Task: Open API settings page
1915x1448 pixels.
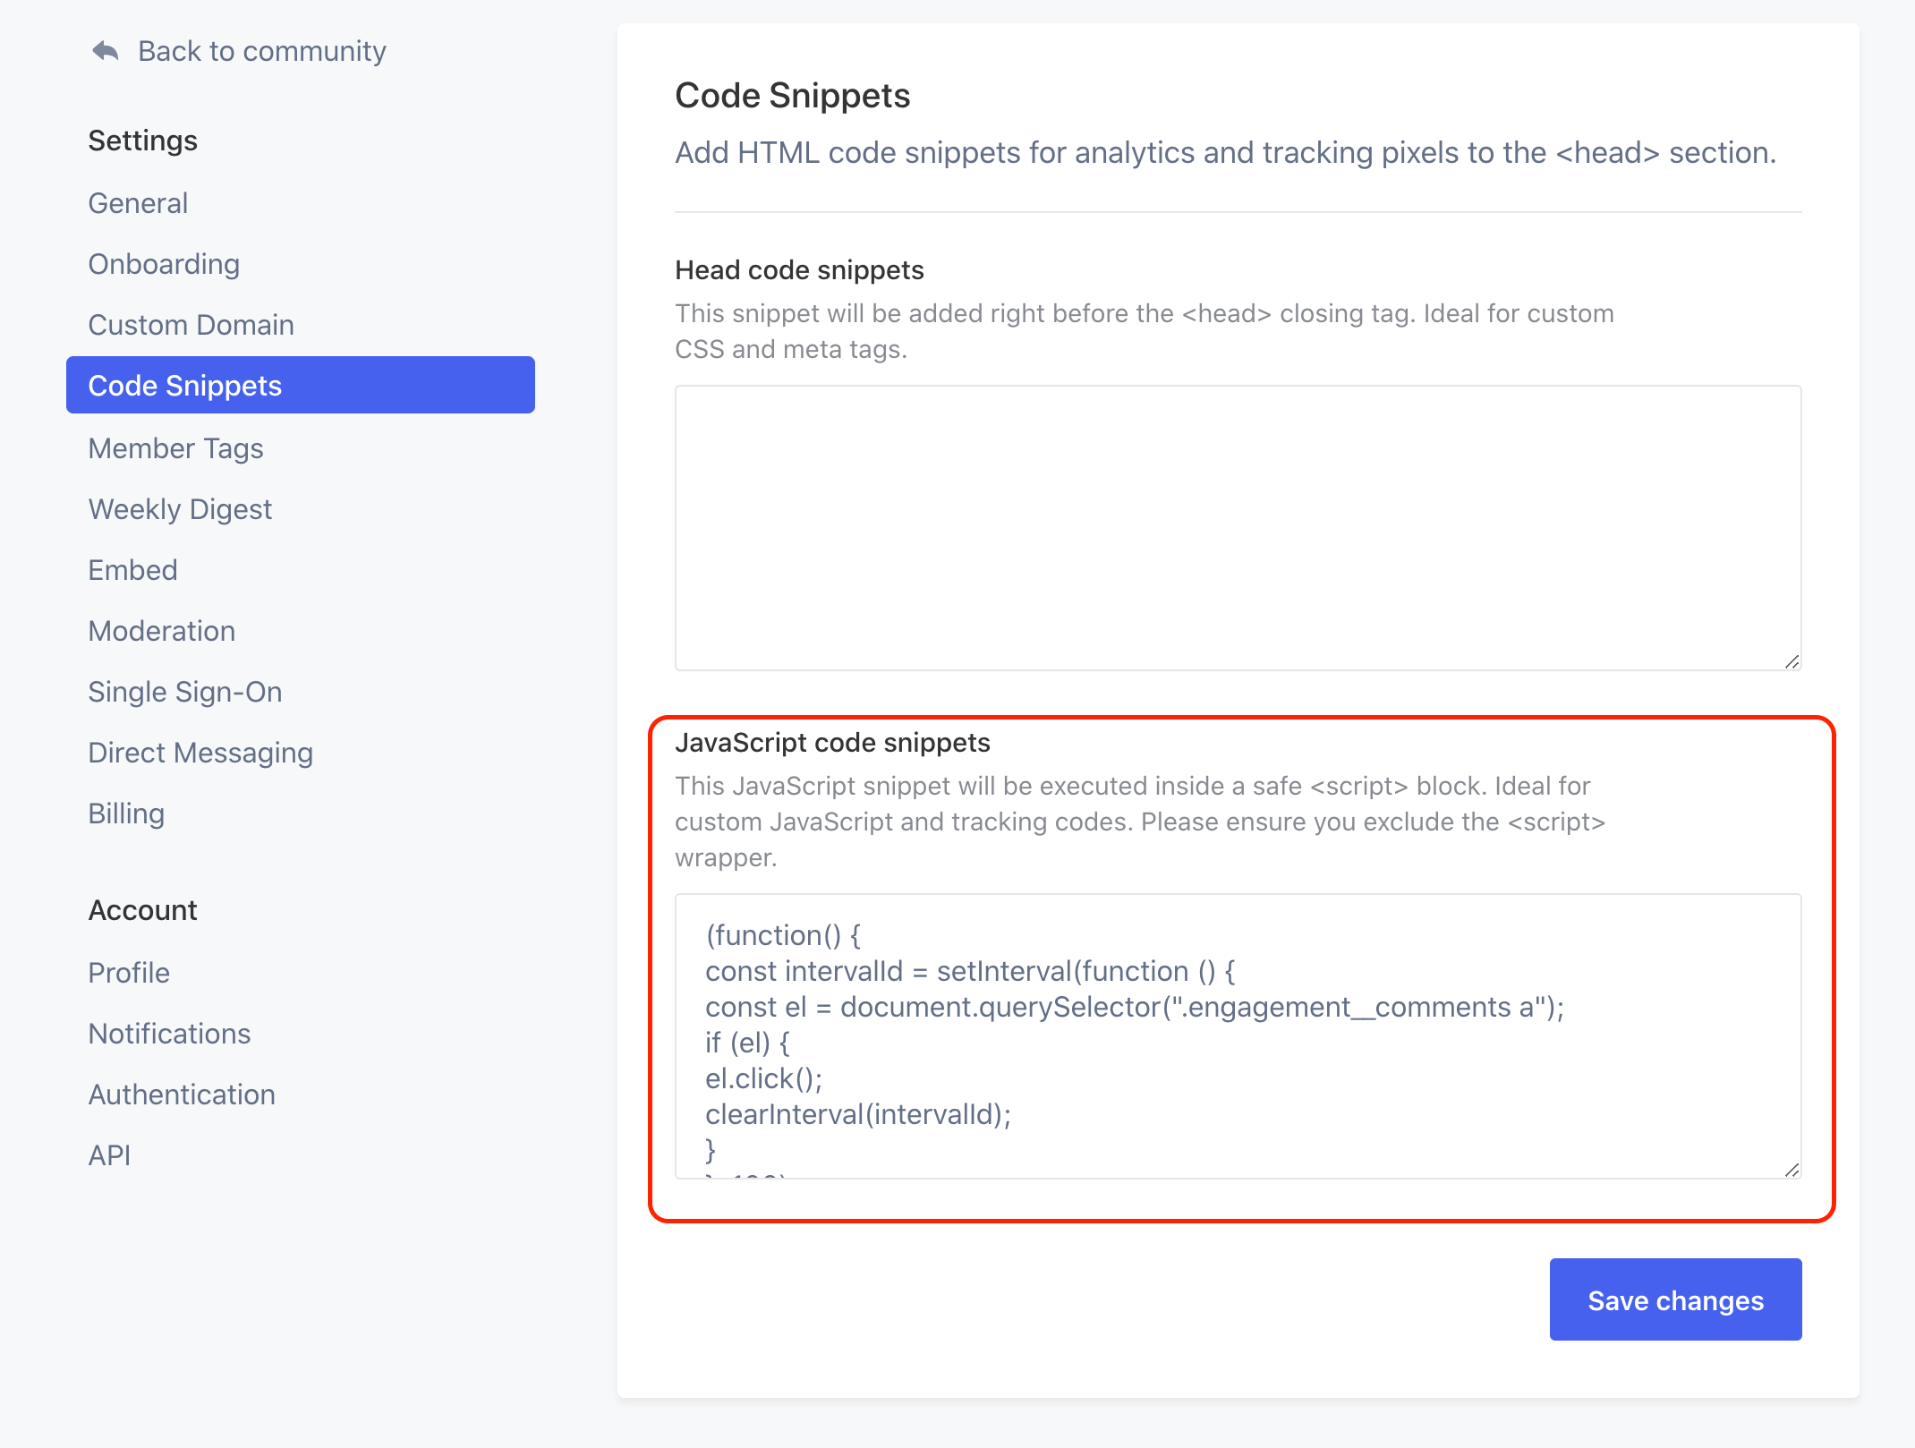Action: click(109, 1155)
